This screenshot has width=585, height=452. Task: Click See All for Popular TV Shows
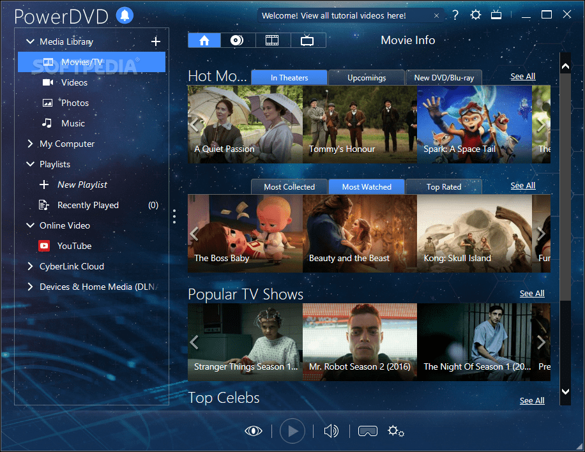532,294
